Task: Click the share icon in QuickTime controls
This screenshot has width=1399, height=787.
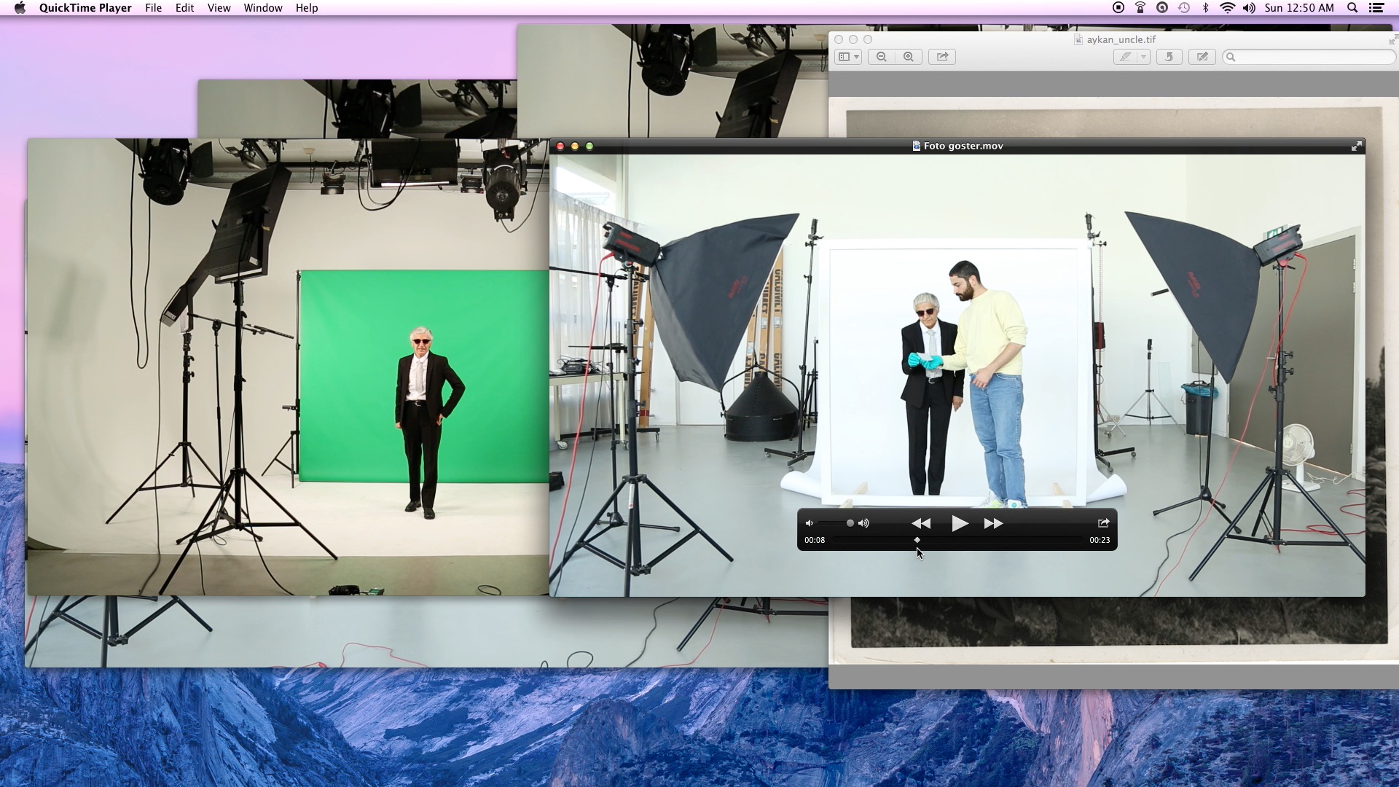Action: pos(1103,522)
